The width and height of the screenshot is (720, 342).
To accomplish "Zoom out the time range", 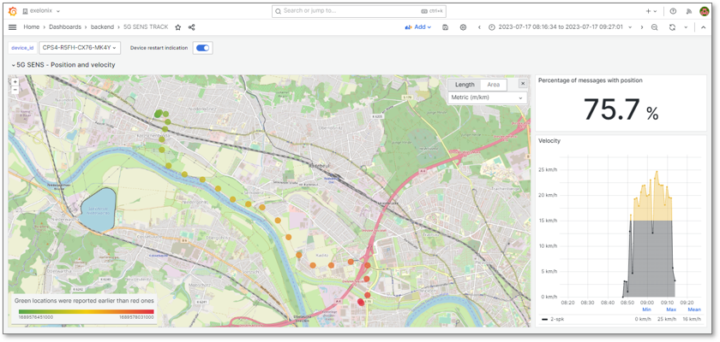I will click(654, 27).
